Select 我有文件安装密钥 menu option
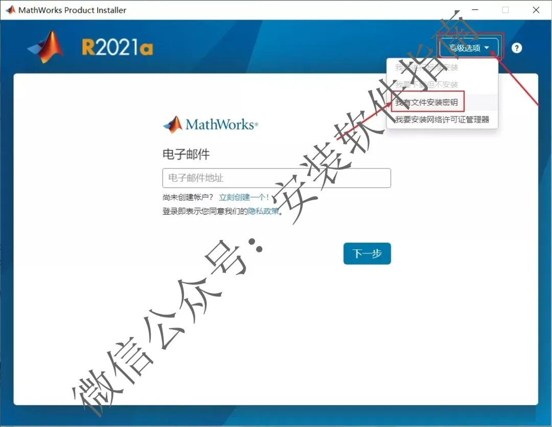The width and height of the screenshot is (552, 427). (x=426, y=102)
